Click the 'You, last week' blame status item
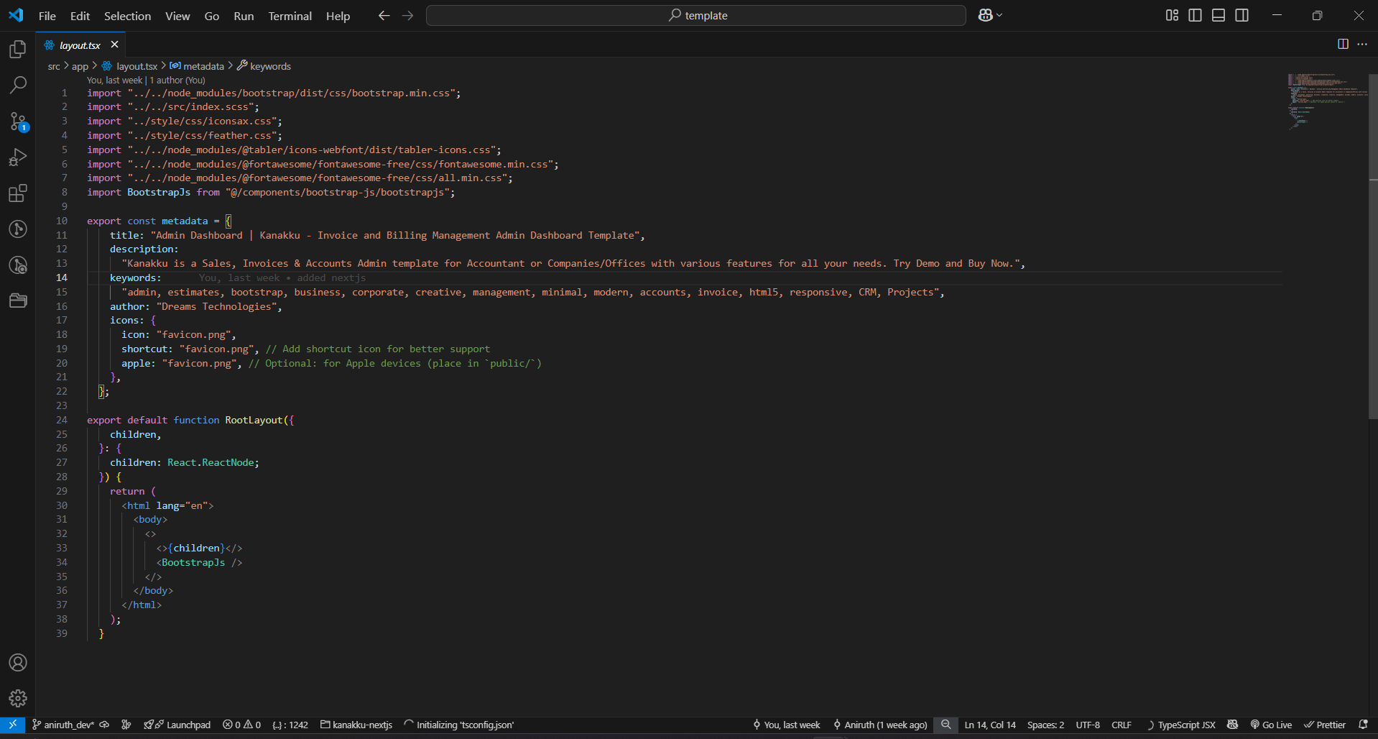Screen dimensions: 1378x739 tap(786, 725)
